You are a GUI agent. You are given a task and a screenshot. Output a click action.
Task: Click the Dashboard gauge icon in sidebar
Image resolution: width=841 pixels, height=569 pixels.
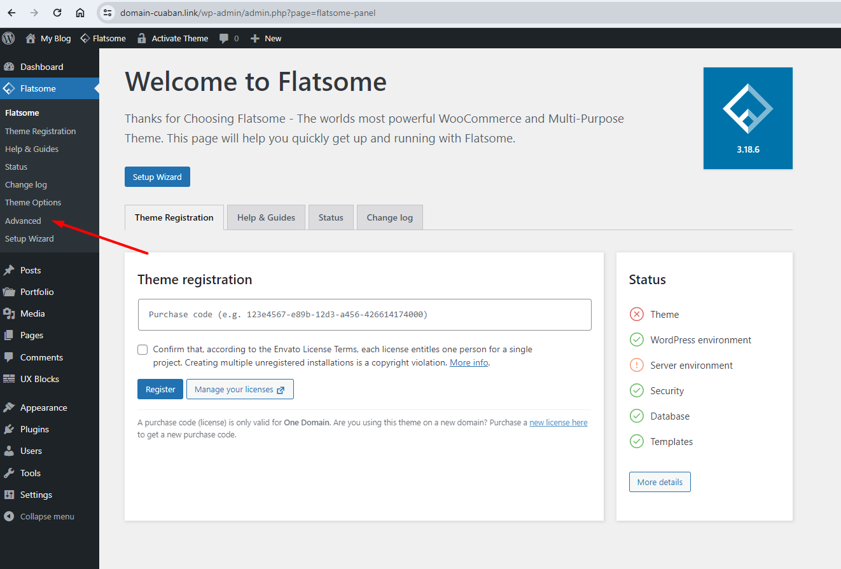click(x=9, y=67)
